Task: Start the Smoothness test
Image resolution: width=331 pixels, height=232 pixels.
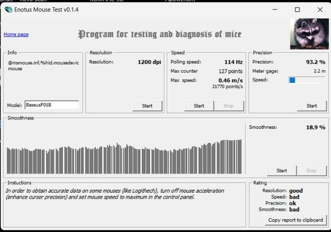Action: tap(281, 171)
